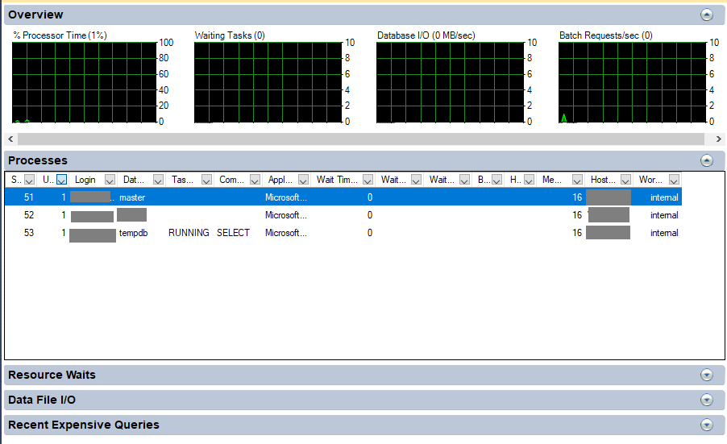
Task: Click the Waiting Tasks graph
Action: point(268,82)
